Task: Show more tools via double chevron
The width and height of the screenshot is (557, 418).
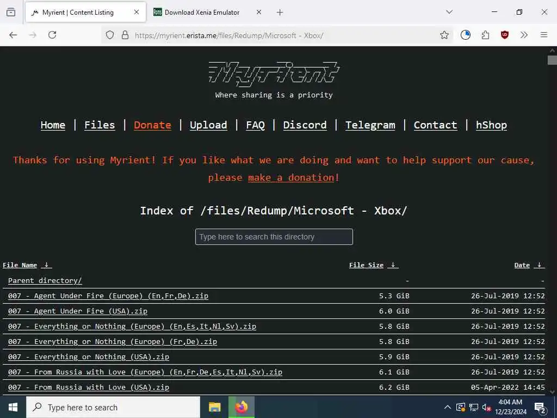Action: [x=524, y=35]
